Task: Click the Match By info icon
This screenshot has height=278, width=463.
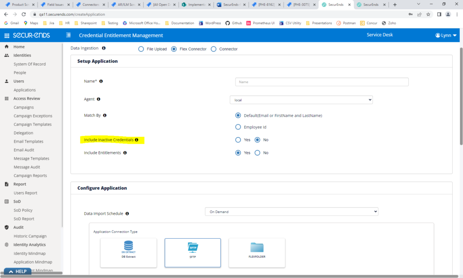Action: pos(105,115)
